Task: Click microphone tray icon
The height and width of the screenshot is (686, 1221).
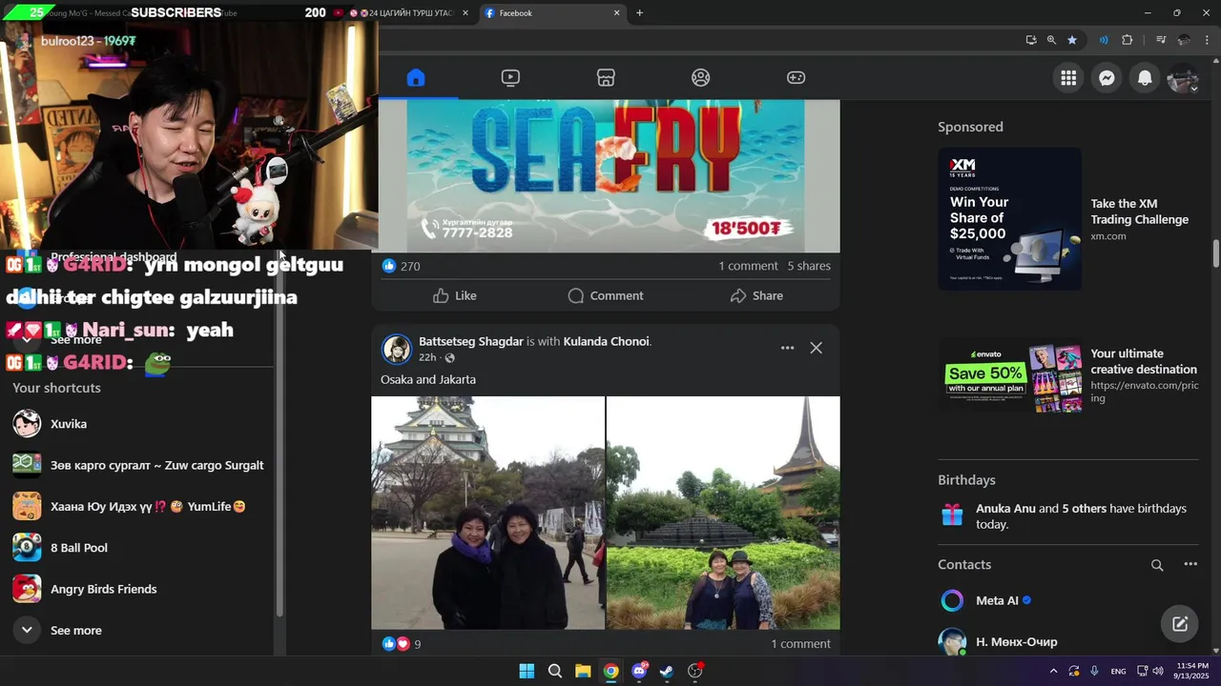Action: [1094, 671]
